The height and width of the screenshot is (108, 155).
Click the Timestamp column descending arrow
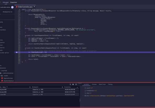(77, 87)
